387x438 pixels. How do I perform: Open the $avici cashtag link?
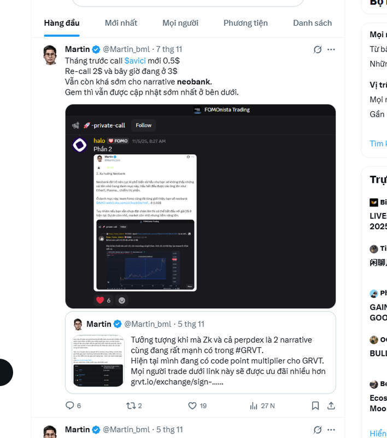[135, 61]
